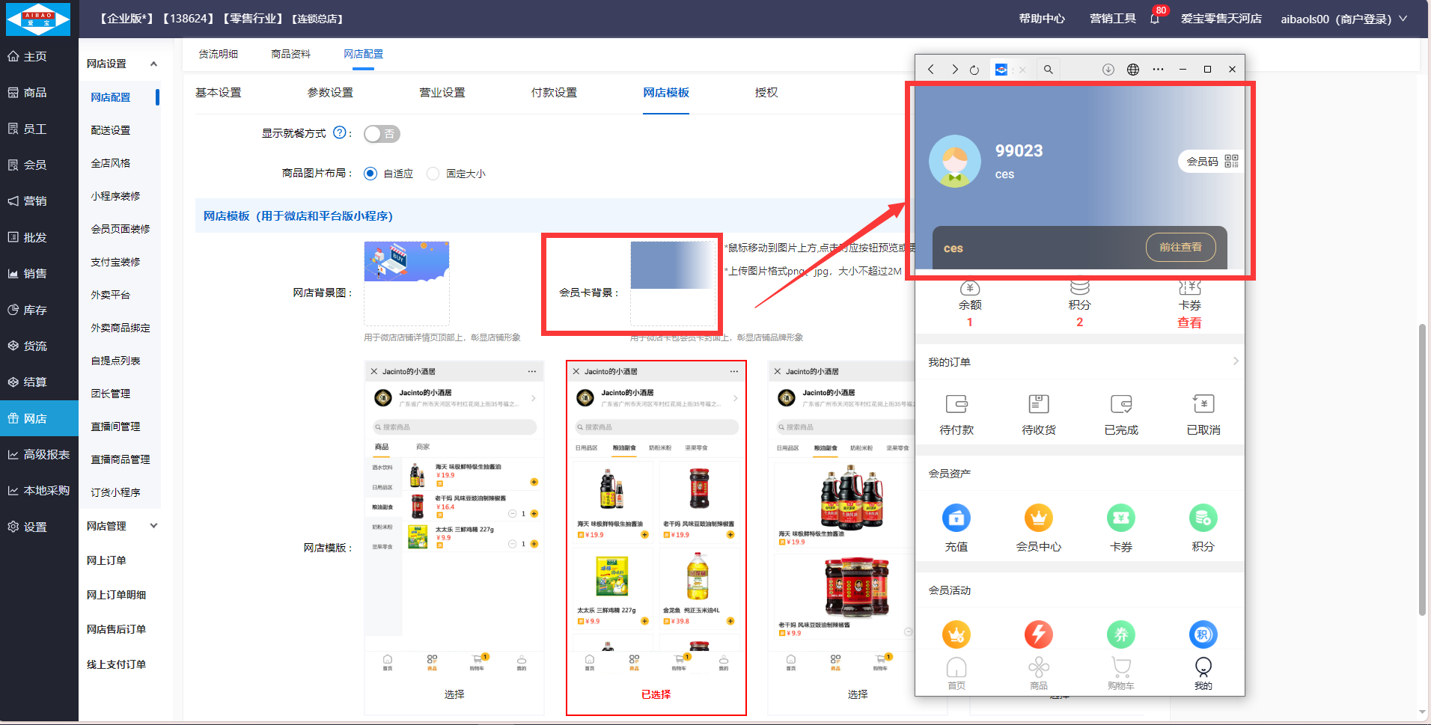The image size is (1431, 725).
Task: Click the 会员卡背景 gradient image
Action: (x=673, y=265)
